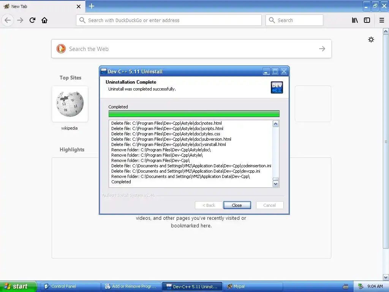
Task: Select log line ending 'scripts.html'
Action: point(167,129)
